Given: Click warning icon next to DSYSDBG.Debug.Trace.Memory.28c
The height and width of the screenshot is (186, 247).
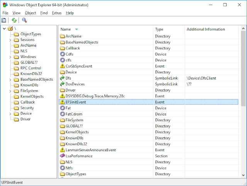Looking at the screenshot, I should click(x=63, y=96).
